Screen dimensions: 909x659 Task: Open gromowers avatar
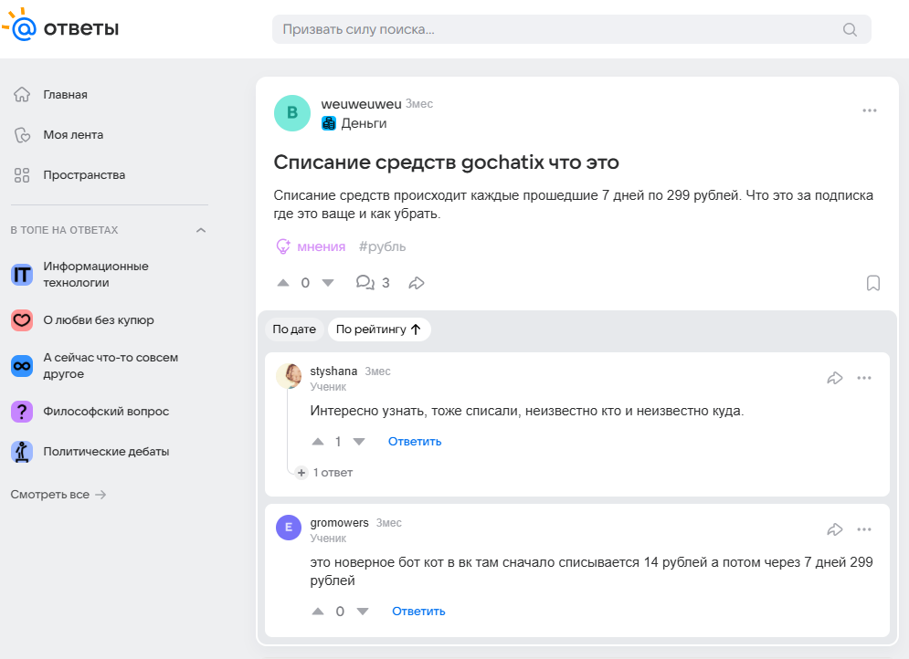[289, 528]
